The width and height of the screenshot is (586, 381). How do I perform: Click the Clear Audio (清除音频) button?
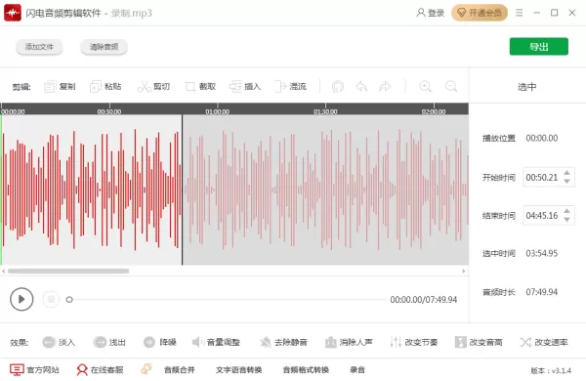point(104,47)
